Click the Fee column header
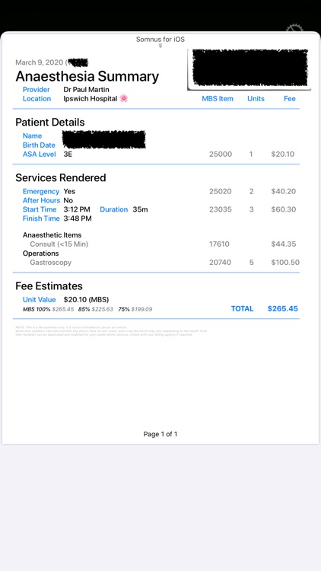Viewport: 321px width, 571px height. 290,99
